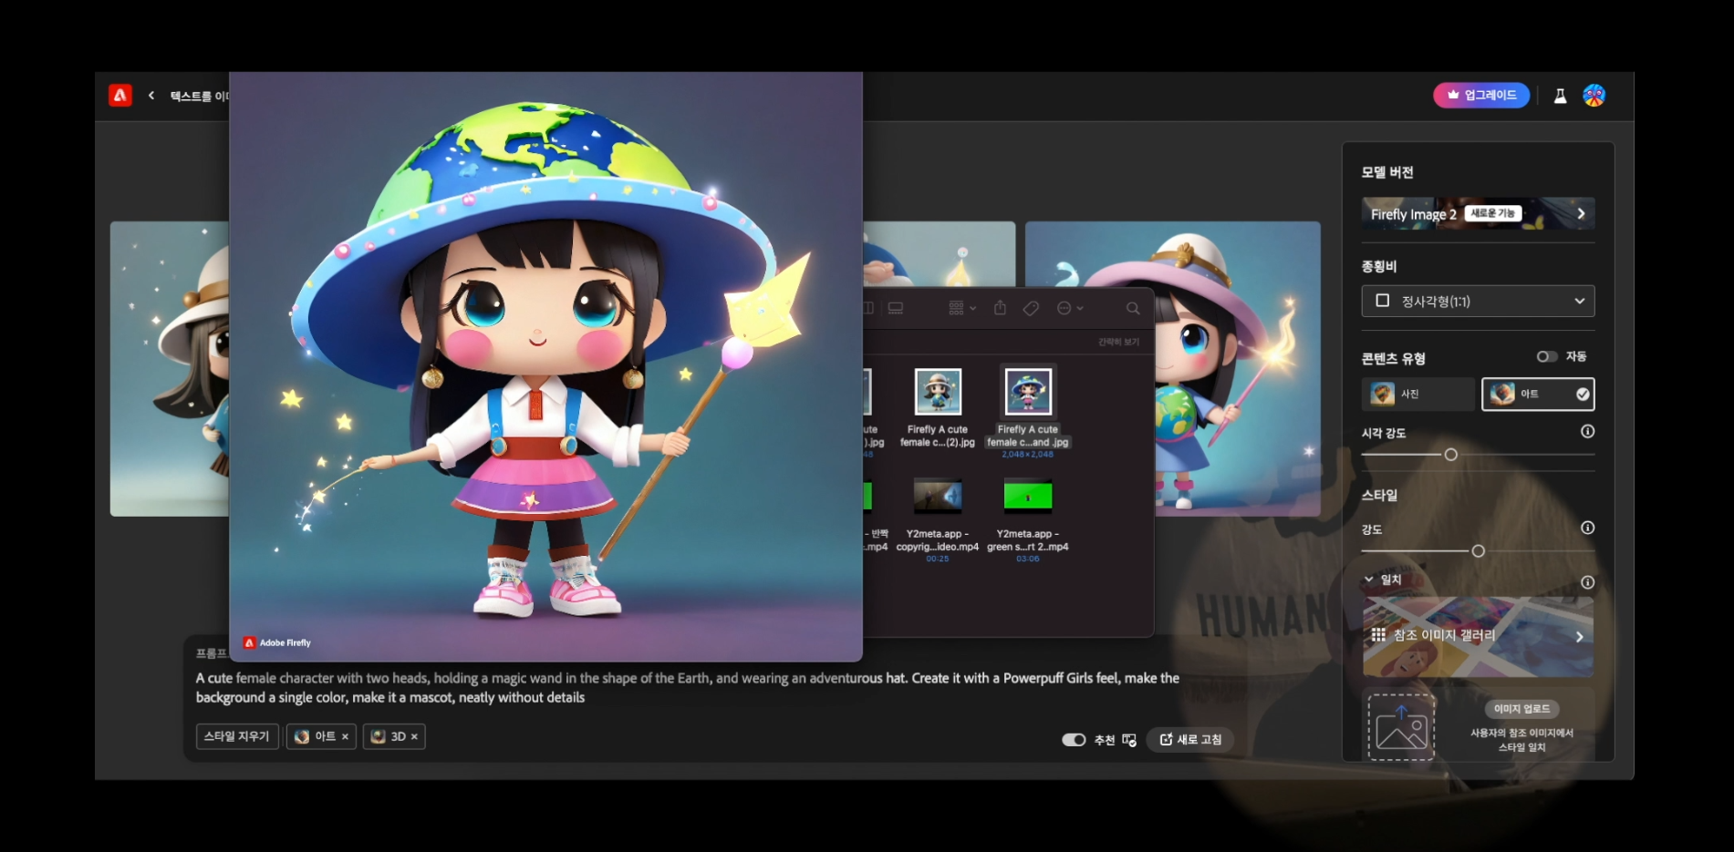Toggle the 추천 suggestions switch

(x=1074, y=740)
